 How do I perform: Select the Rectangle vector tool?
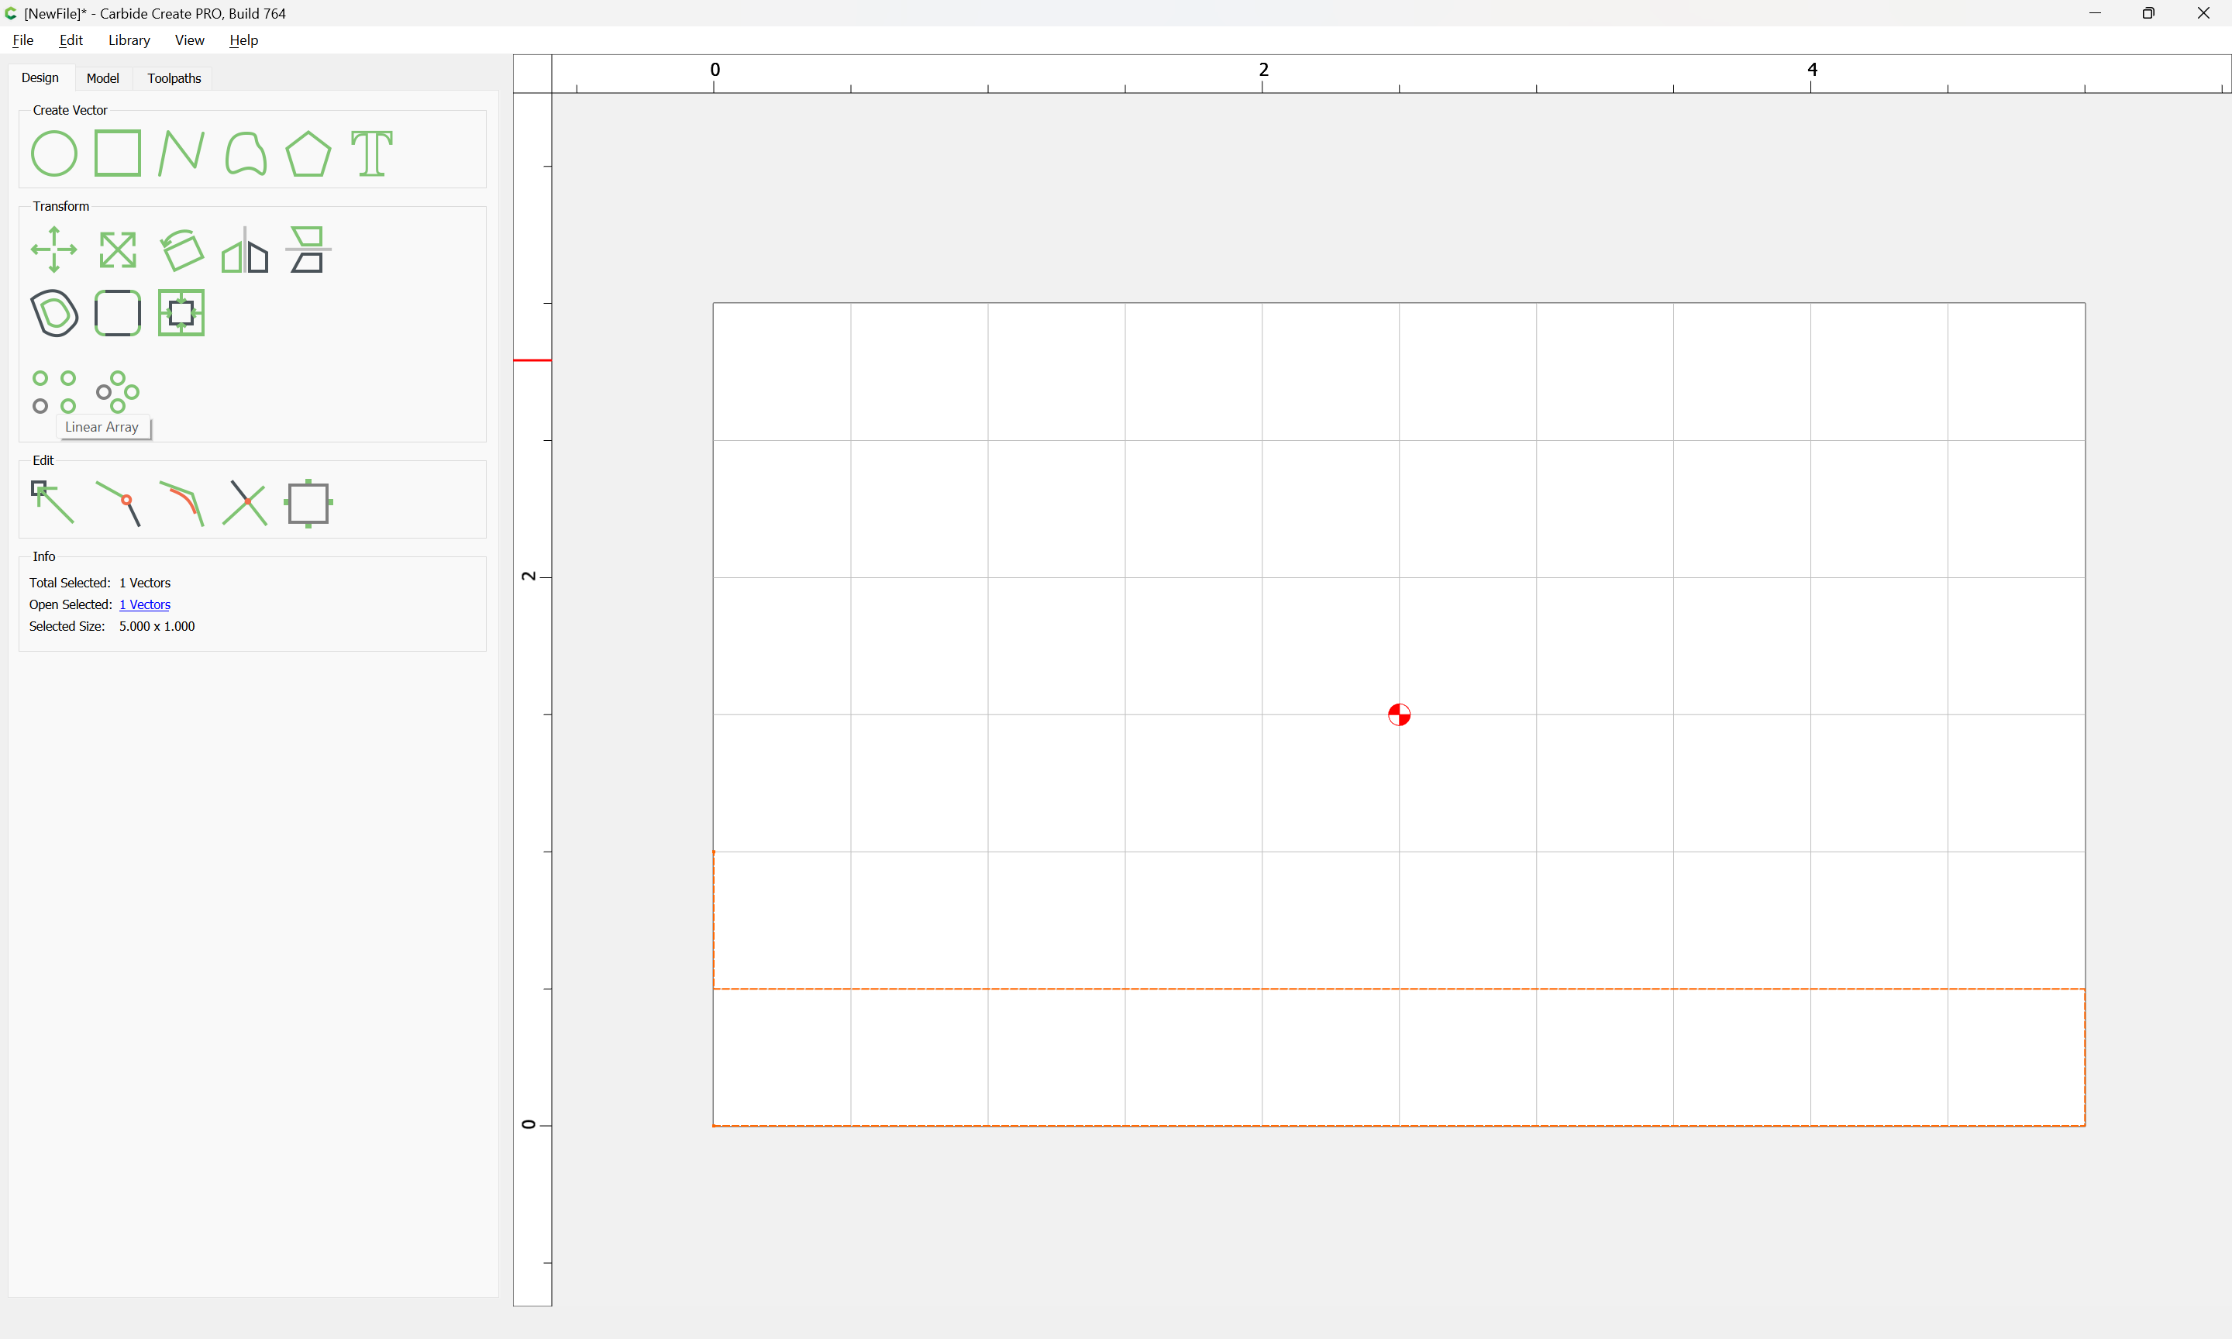[117, 153]
